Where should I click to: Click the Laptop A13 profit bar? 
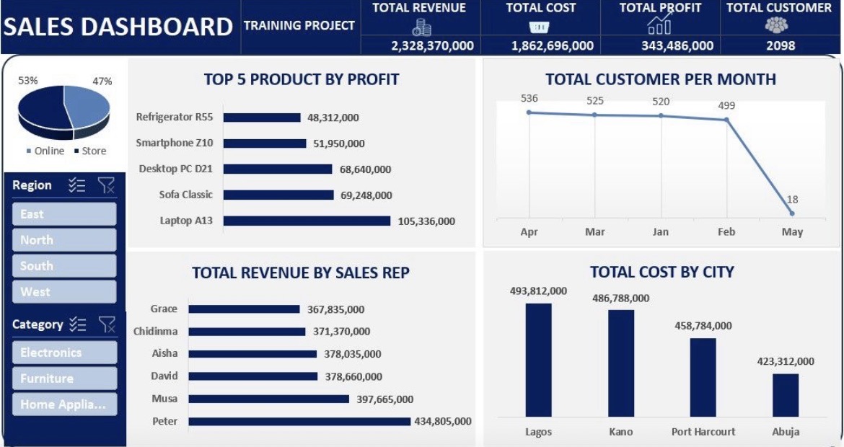307,221
